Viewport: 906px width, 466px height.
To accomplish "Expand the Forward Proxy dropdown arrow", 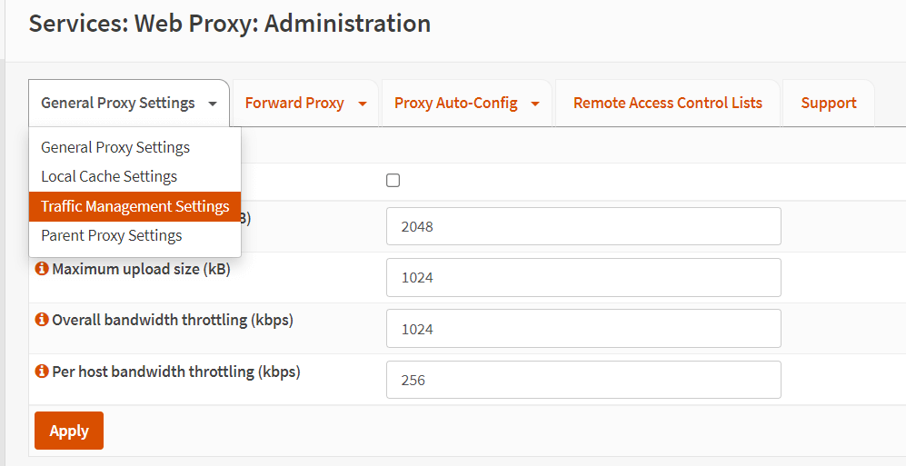I will pos(362,104).
